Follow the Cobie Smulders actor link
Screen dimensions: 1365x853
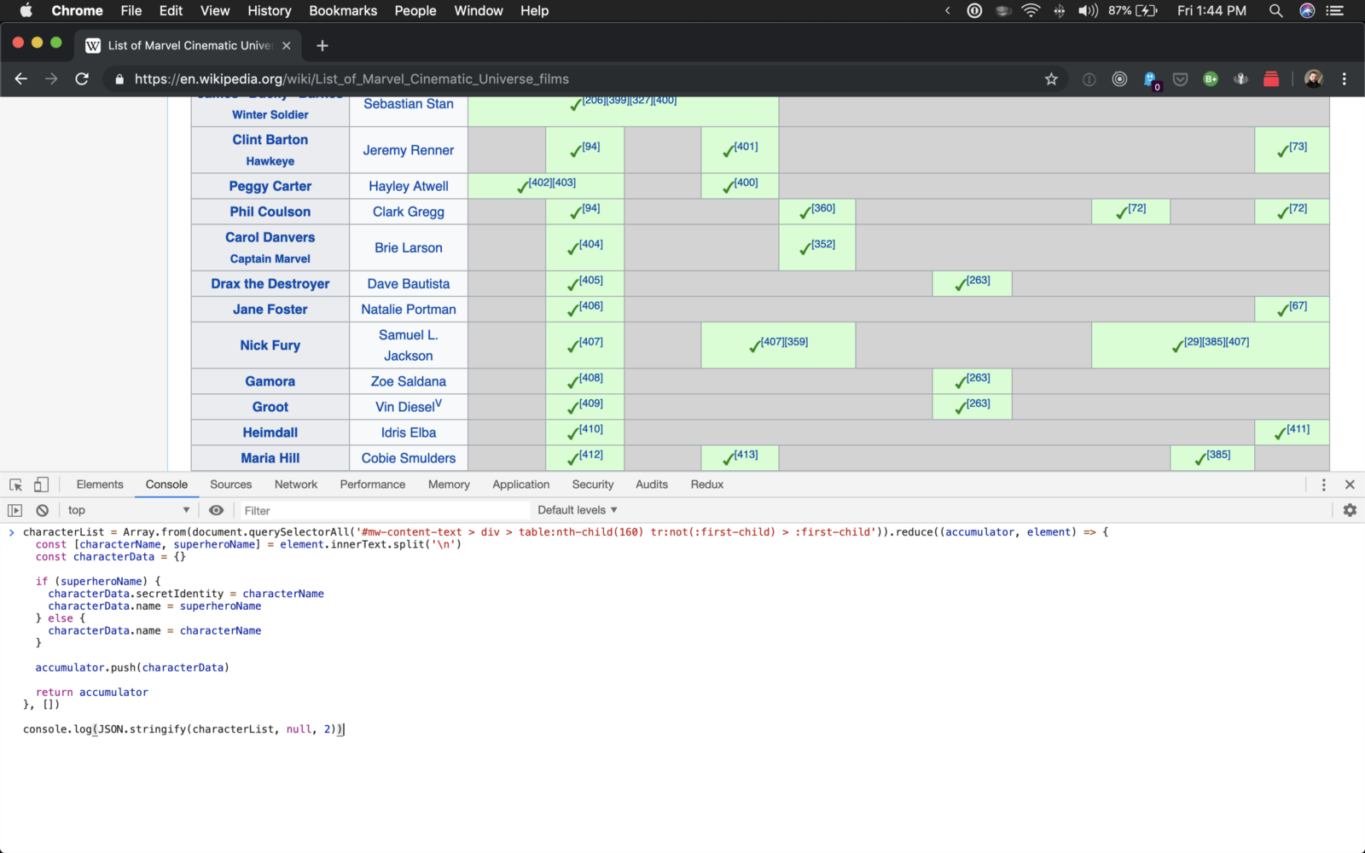[x=409, y=458]
